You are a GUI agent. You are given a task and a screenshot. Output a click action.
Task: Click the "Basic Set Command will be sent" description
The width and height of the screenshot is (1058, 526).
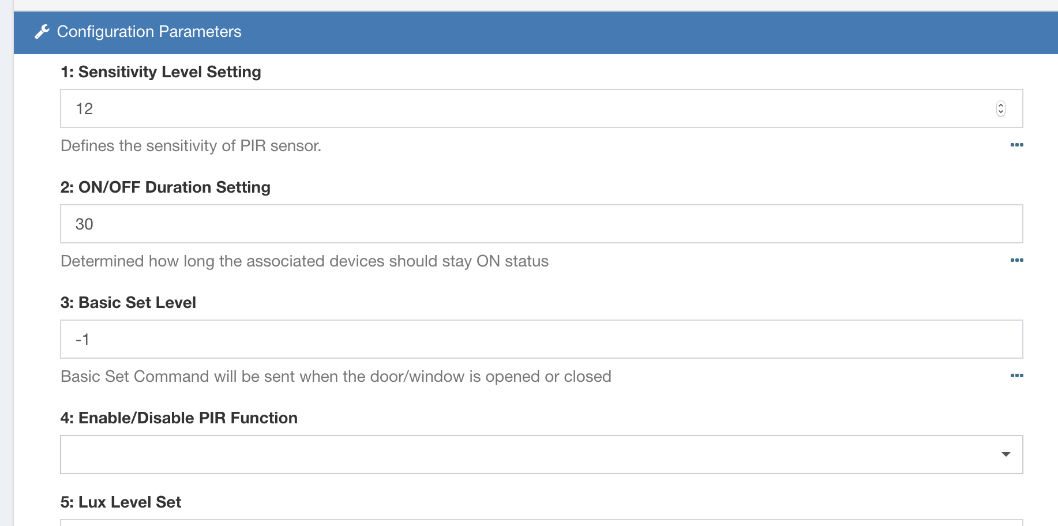[336, 377]
